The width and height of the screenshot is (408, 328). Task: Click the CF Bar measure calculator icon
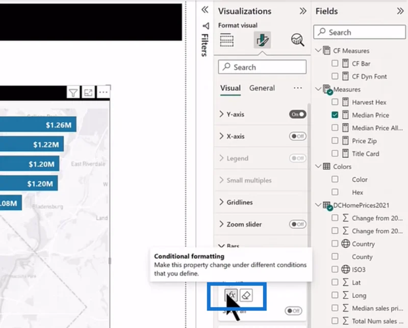point(345,64)
